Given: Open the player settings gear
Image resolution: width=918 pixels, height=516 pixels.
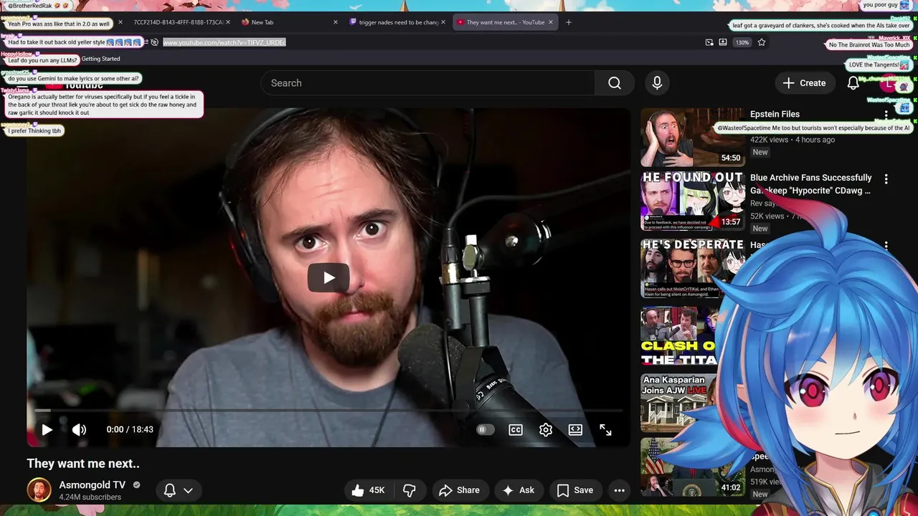Looking at the screenshot, I should 546,430.
